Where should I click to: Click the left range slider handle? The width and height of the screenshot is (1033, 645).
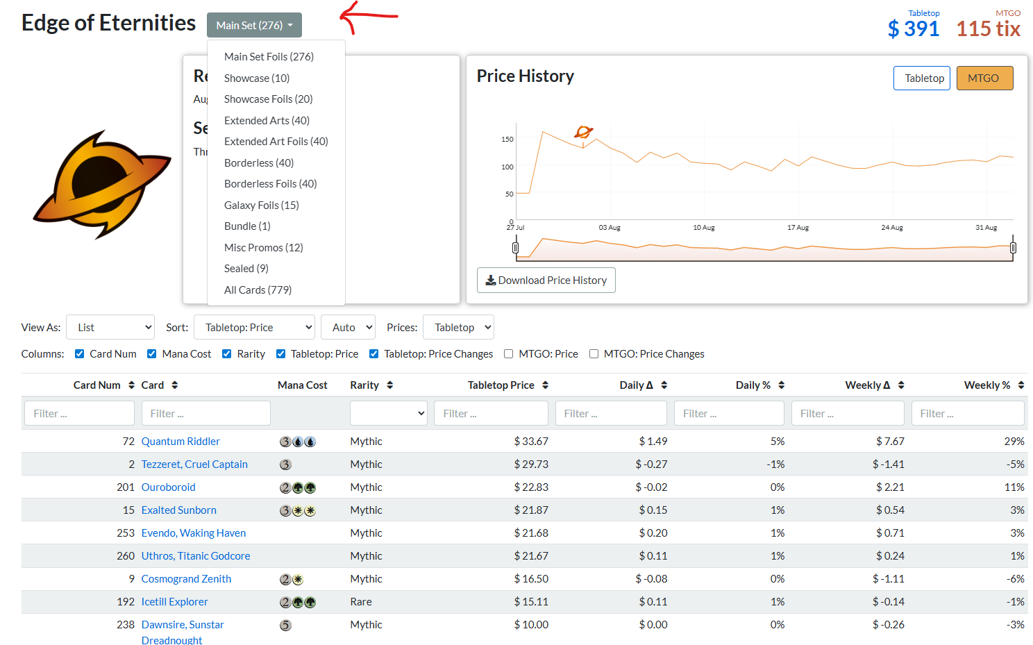[x=515, y=248]
